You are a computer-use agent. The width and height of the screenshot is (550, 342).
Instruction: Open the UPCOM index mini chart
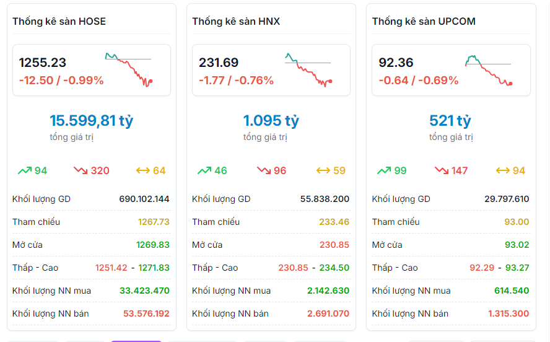coord(489,69)
